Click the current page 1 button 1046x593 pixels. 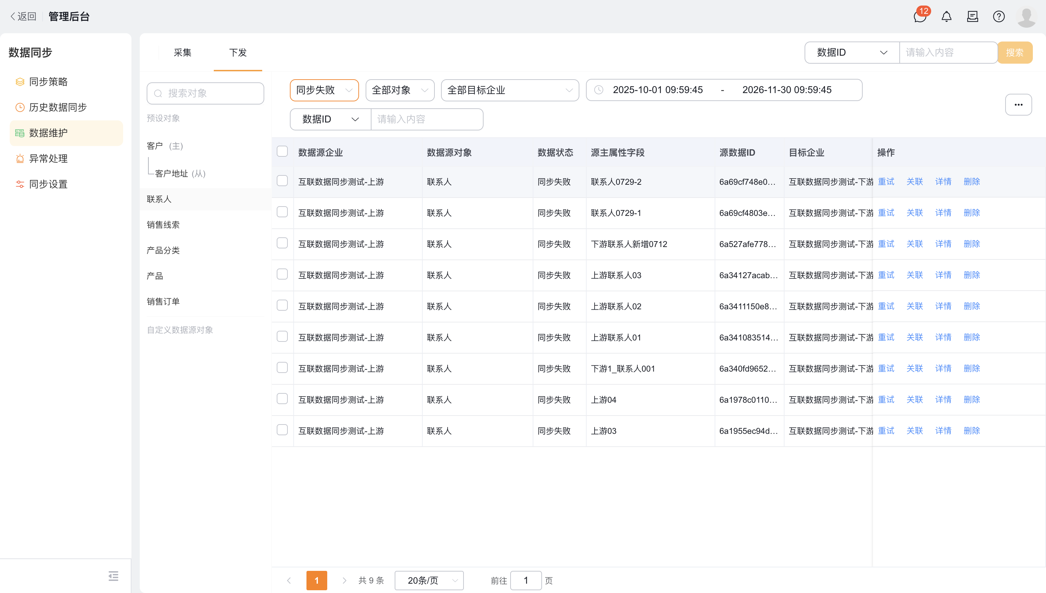pyautogui.click(x=316, y=581)
